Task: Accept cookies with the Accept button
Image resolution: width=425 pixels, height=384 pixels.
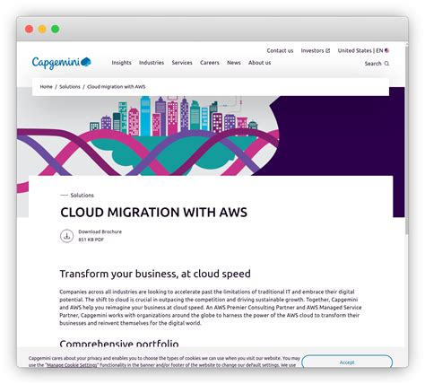Action: pos(347,362)
